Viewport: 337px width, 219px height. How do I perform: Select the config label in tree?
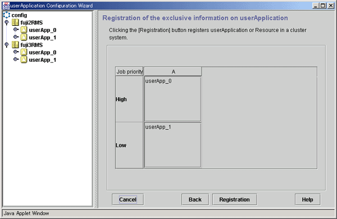click(19, 15)
